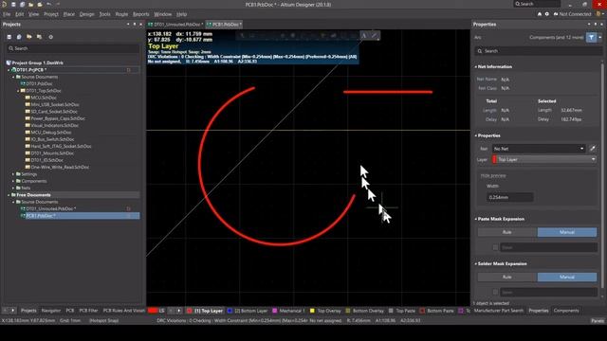The height and width of the screenshot is (341, 607).
Task: Expand the Components folder in project tree
Action: click(x=13, y=181)
